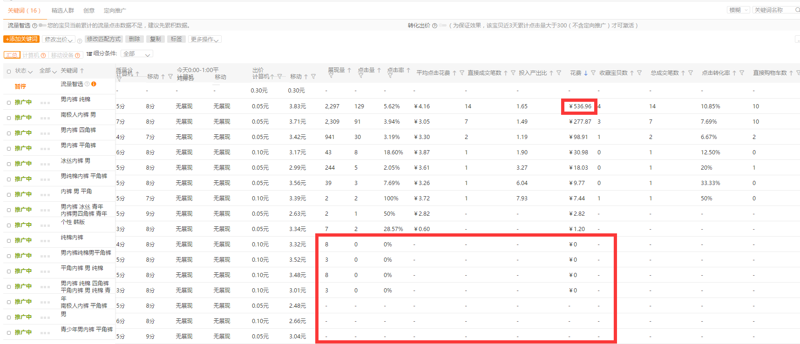
Task: Click the search magnifier in 关键词名称 box
Action: 797,10
